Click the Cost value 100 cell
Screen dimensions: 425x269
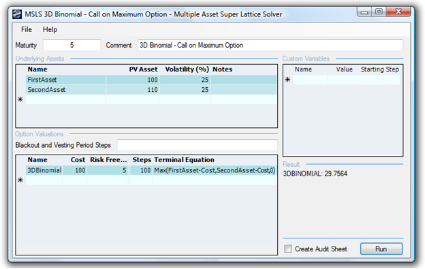coord(74,170)
